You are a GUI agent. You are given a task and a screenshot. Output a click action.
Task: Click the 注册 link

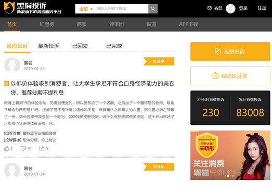(x=262, y=8)
